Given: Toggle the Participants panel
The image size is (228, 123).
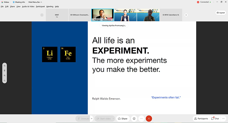Looking at the screenshot, I should 201,118.
